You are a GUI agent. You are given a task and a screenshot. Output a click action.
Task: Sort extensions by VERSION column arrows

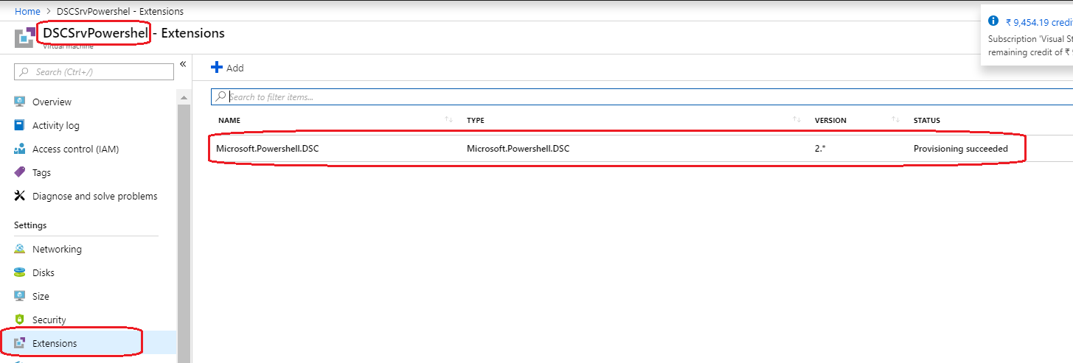click(895, 120)
